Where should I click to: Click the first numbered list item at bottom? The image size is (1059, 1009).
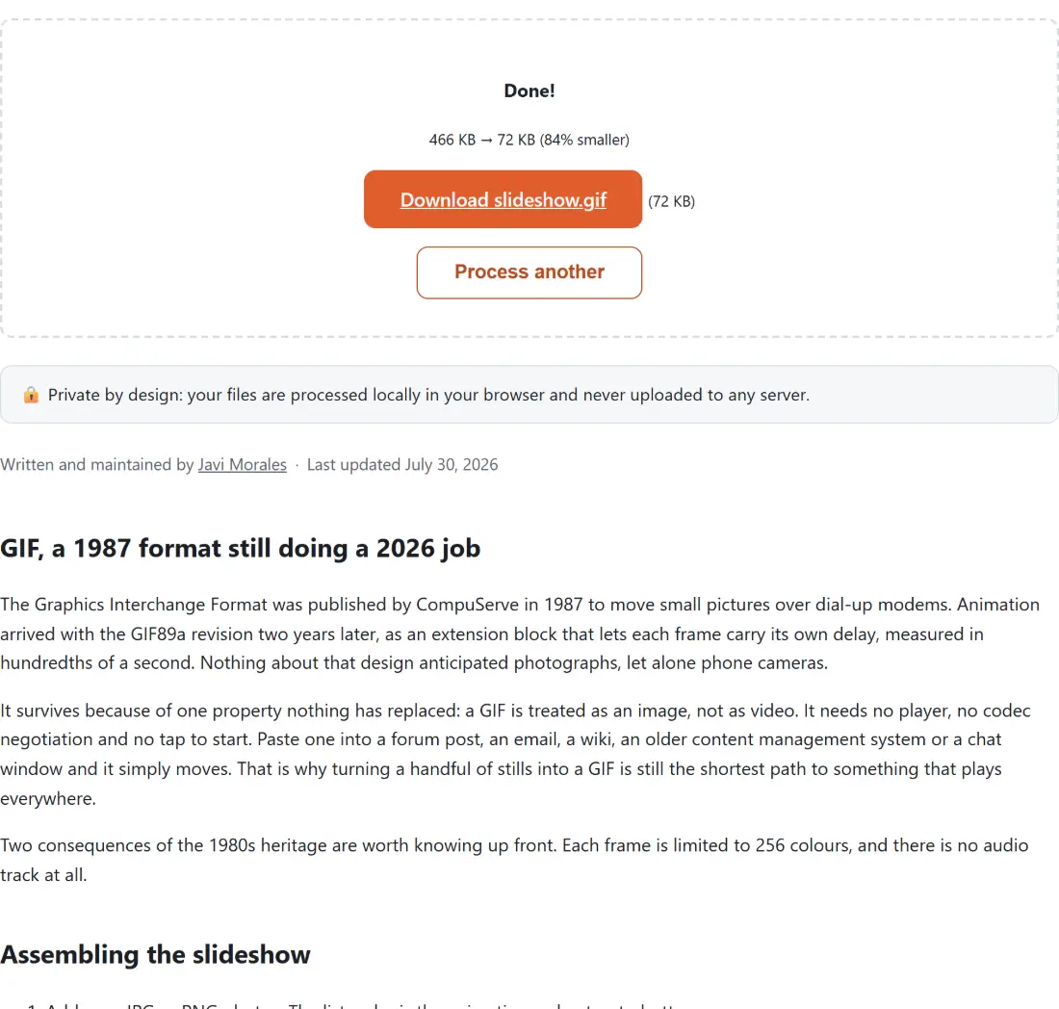coord(351,1005)
